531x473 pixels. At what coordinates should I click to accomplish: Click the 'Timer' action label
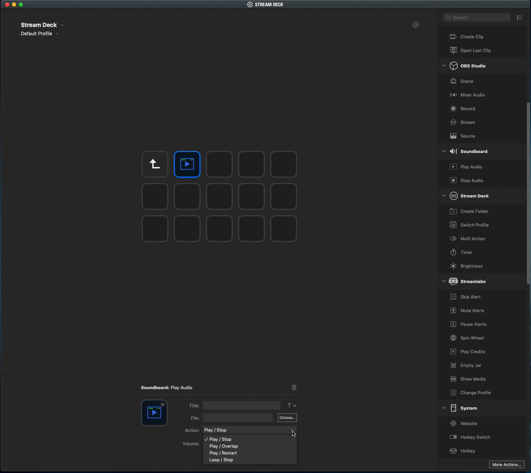pyautogui.click(x=466, y=252)
